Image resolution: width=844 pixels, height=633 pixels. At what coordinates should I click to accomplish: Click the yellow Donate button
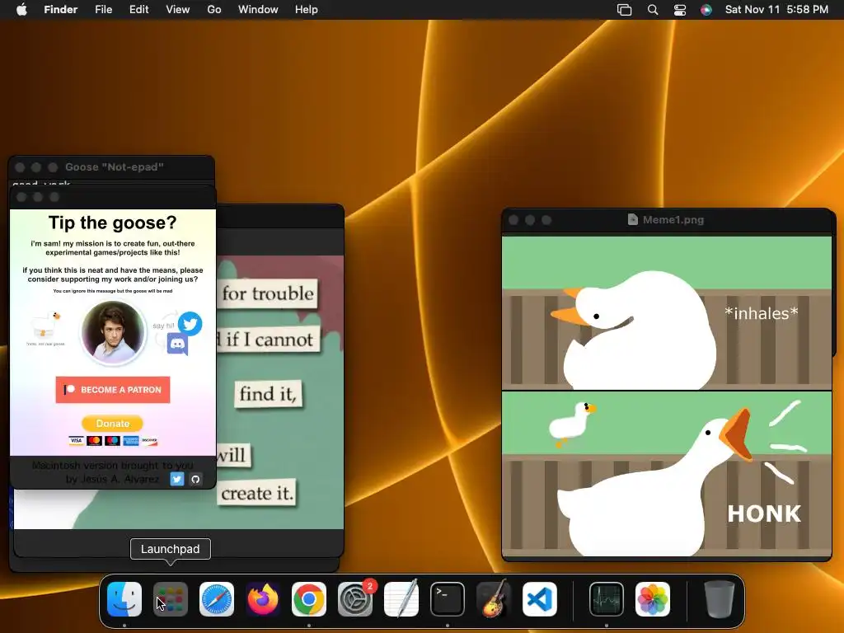tap(112, 424)
